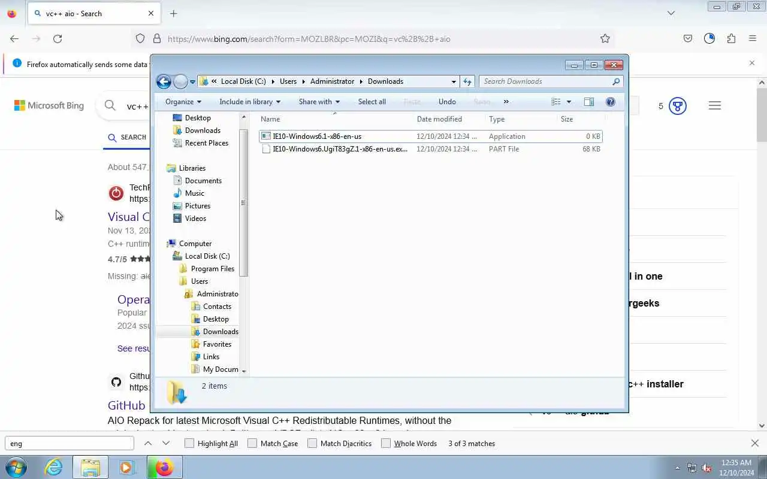The height and width of the screenshot is (479, 767).
Task: Click Explorer's Forward navigation arrow
Action: 180,81
